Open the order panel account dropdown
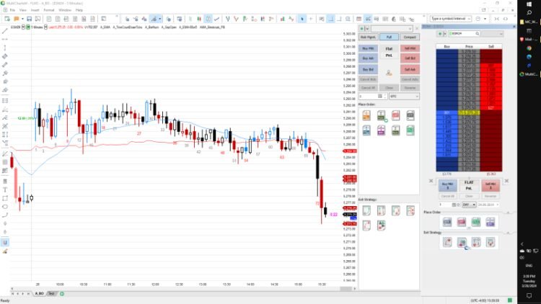The width and height of the screenshot is (541, 304). (392, 29)
